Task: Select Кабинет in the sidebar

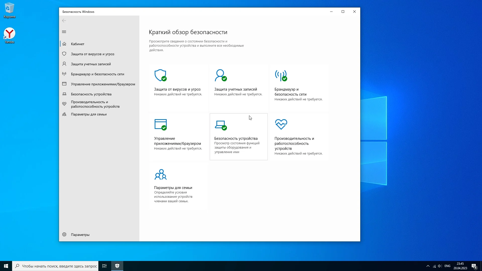Action: (x=78, y=44)
